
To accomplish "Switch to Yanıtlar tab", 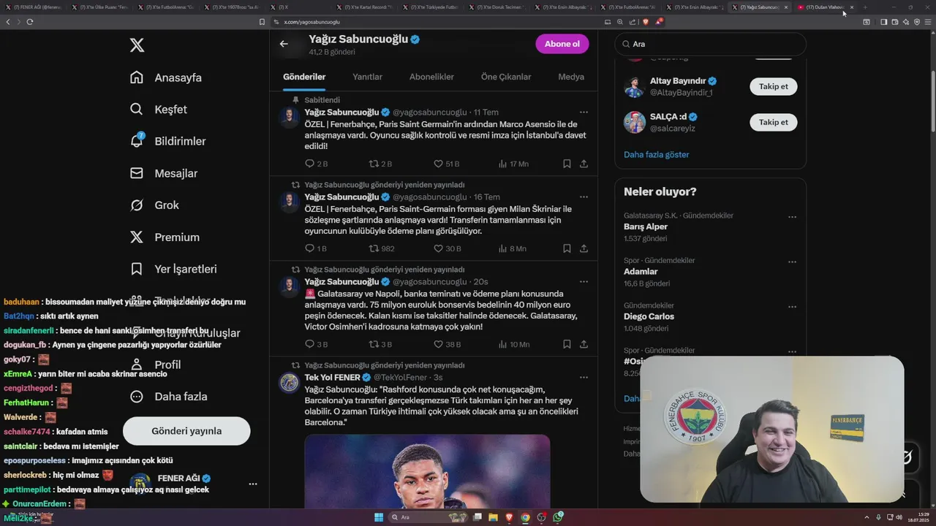I will 367,77.
